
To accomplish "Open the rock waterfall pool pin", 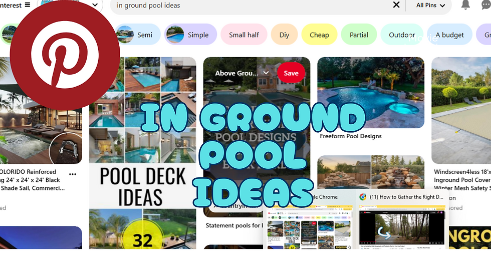I will pyautogui.click(x=371, y=172).
